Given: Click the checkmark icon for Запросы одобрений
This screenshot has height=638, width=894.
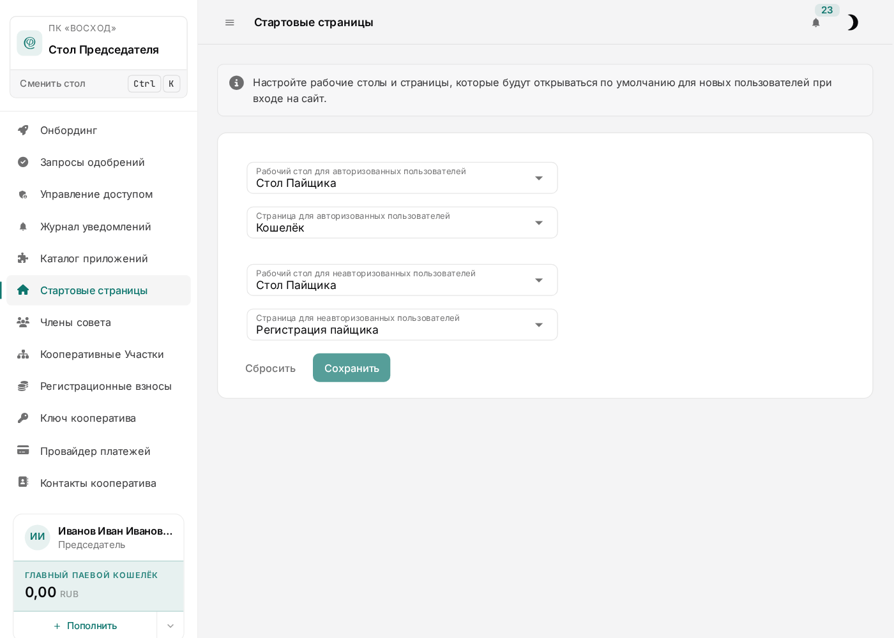Looking at the screenshot, I should coord(23,162).
